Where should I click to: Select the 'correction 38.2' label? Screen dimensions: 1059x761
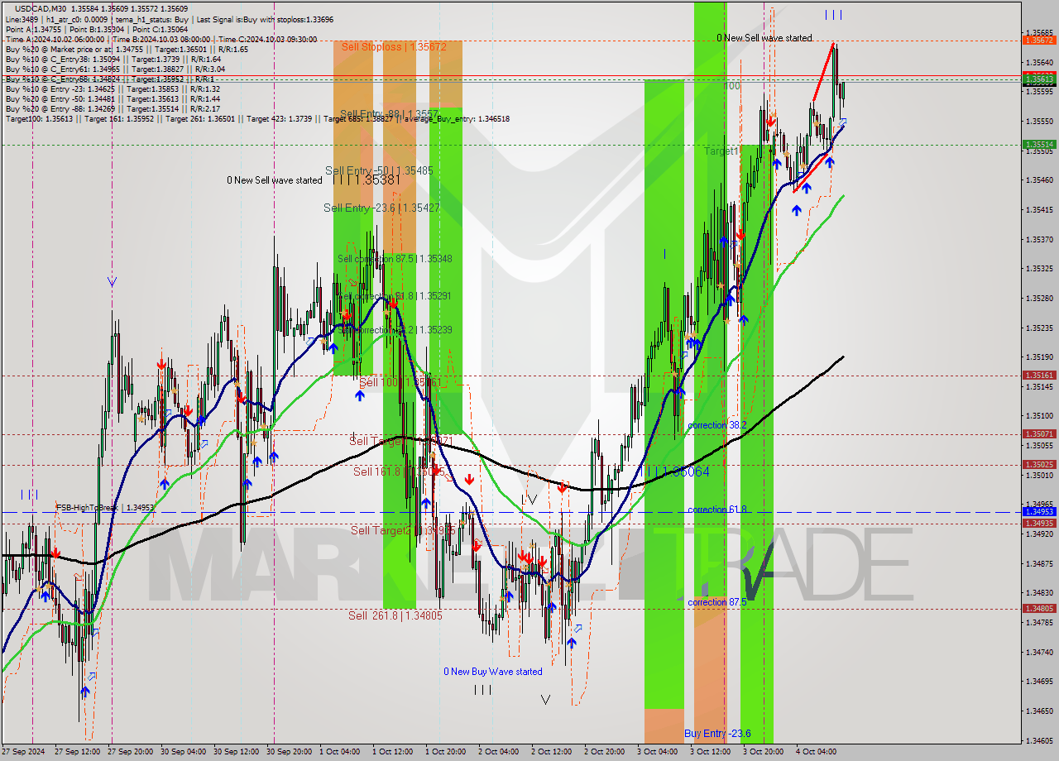click(717, 425)
